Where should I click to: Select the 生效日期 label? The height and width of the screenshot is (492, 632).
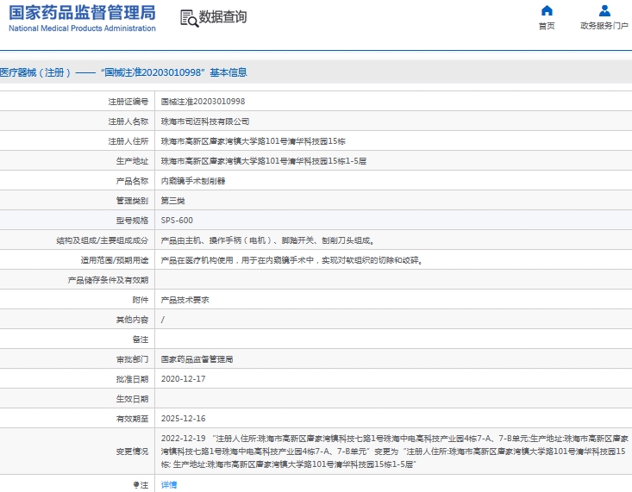(x=132, y=399)
